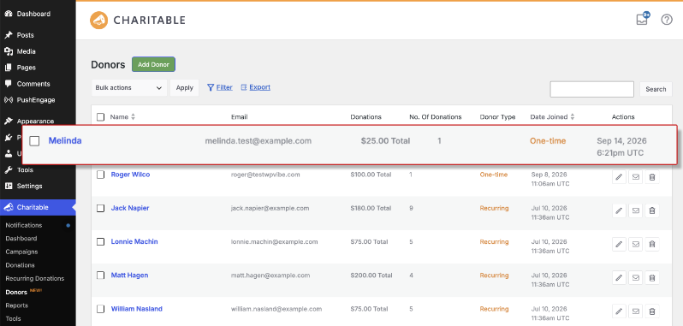Viewport: 683px width, 326px height.
Task: Click email roger@testwpvibe.com
Action: 265,174
